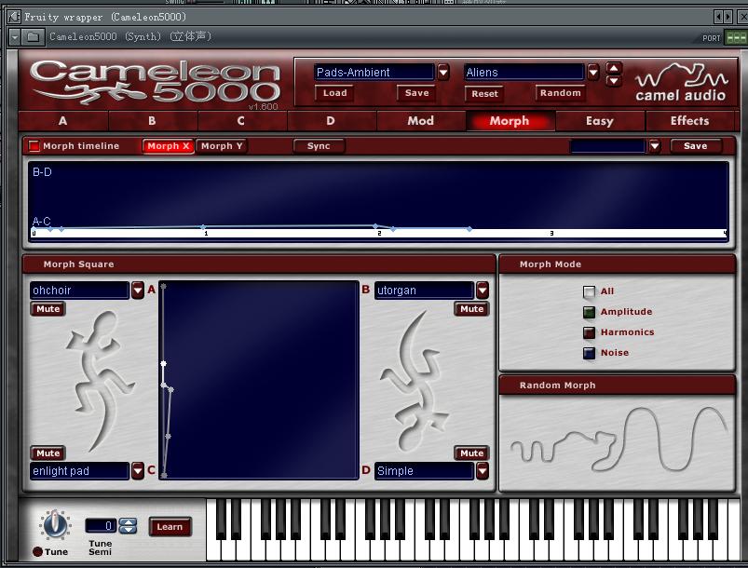The width and height of the screenshot is (748, 568).
Task: Save the morph timeline preset
Action: pos(696,146)
